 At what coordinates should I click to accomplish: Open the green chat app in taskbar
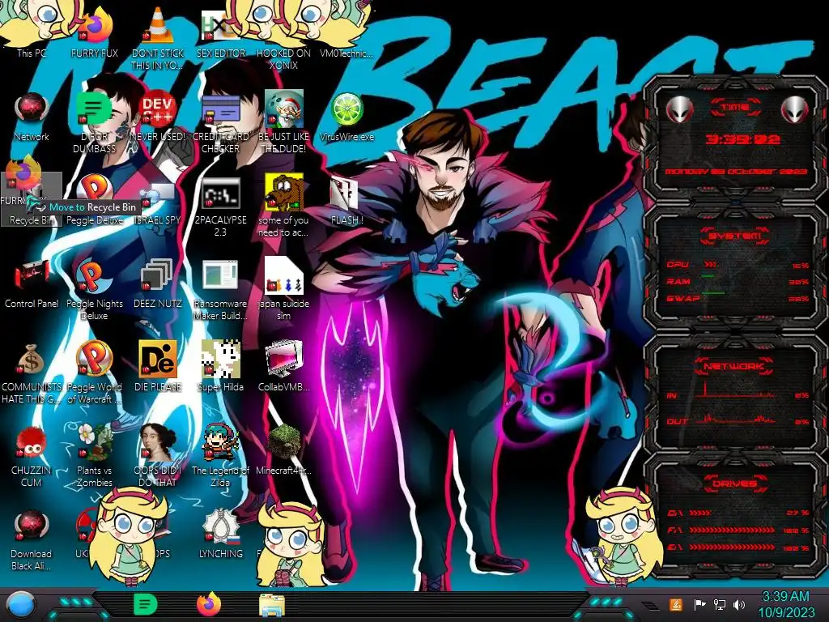click(x=145, y=604)
